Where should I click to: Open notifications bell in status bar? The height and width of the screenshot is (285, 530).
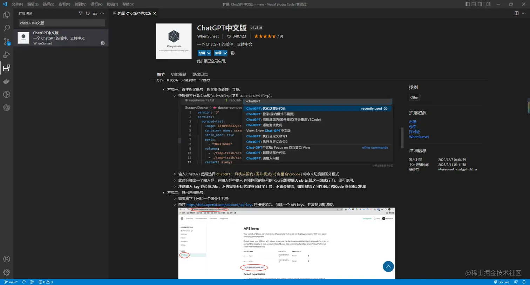tap(524, 282)
